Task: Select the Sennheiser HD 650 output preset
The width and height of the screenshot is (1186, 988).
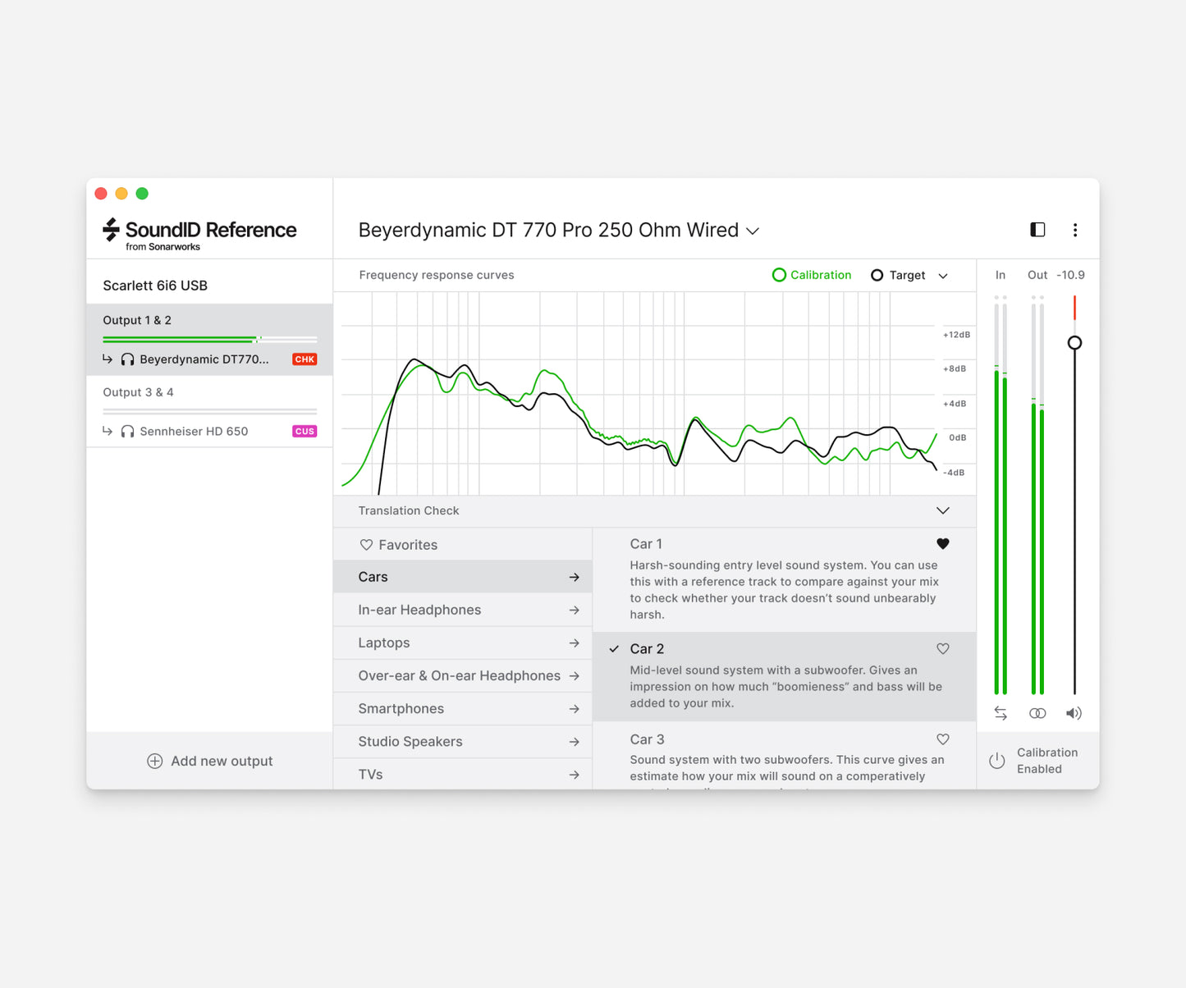Action: pos(194,431)
